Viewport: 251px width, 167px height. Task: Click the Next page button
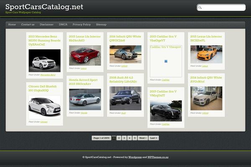pyautogui.click(x=143, y=138)
